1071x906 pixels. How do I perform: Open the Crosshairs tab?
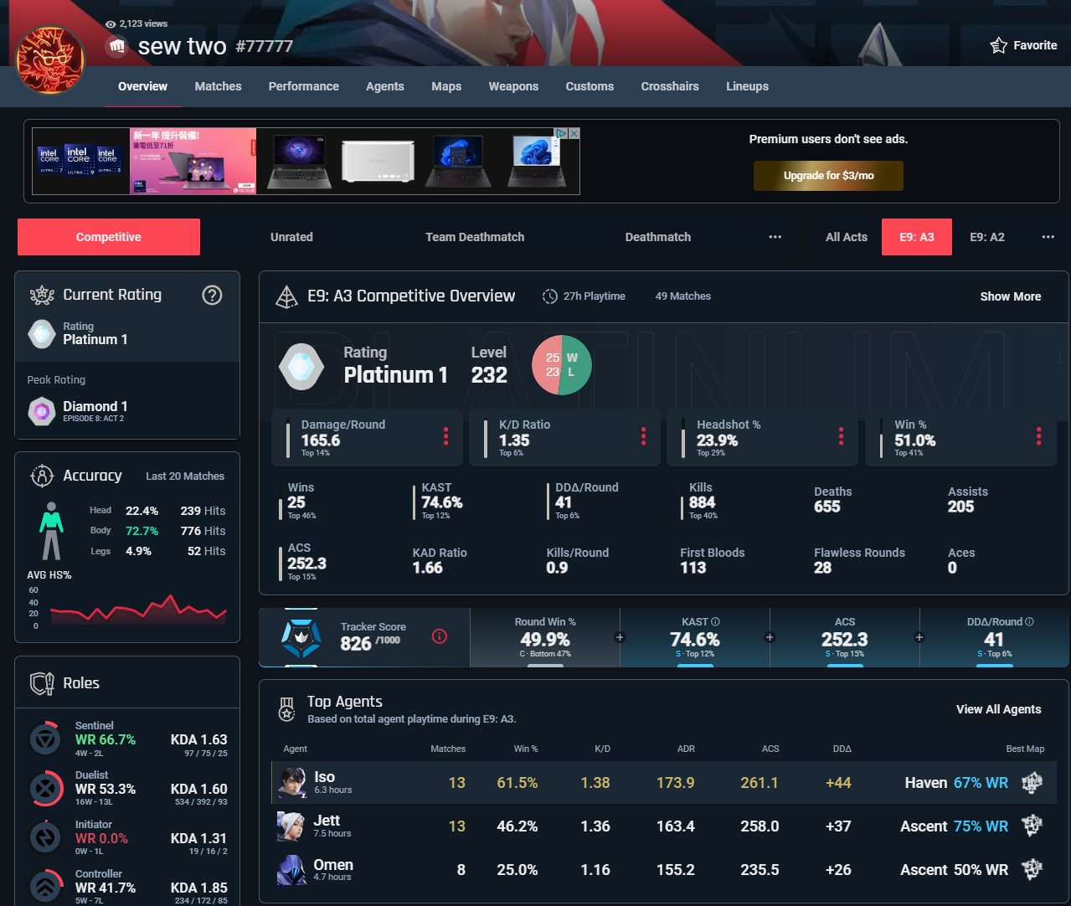[x=670, y=86]
